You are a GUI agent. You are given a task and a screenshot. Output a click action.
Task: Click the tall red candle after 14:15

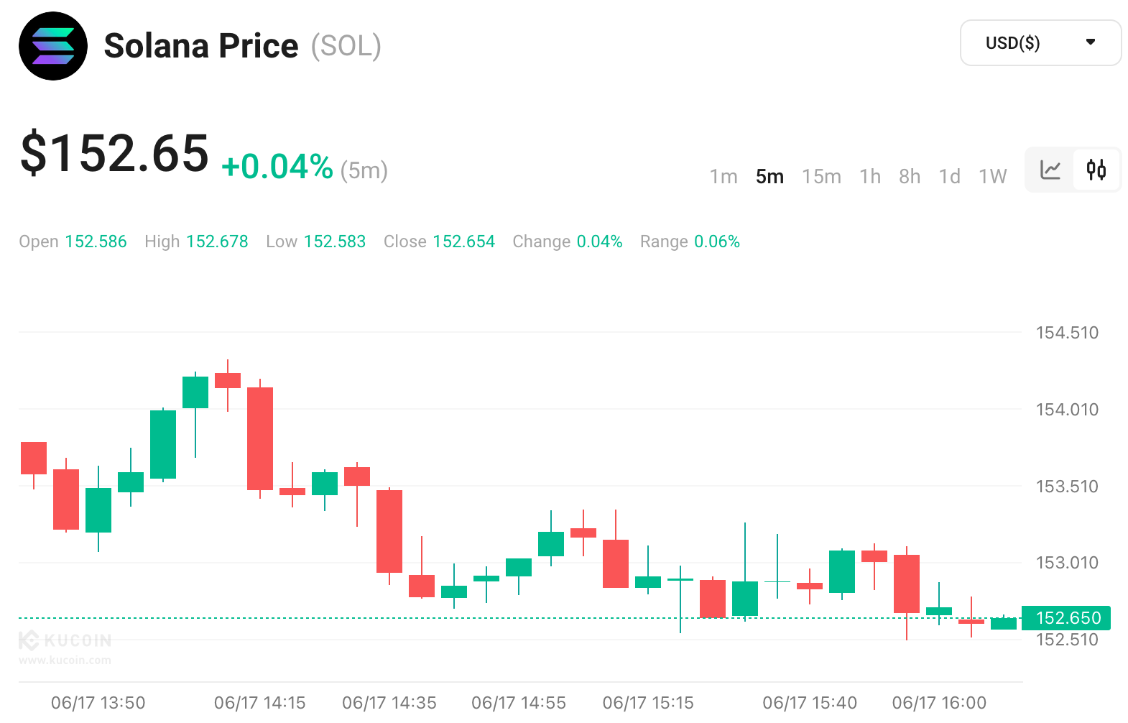pyautogui.click(x=260, y=438)
